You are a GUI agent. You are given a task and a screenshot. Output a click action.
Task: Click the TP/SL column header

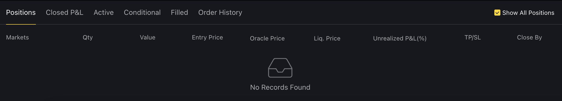click(473, 37)
